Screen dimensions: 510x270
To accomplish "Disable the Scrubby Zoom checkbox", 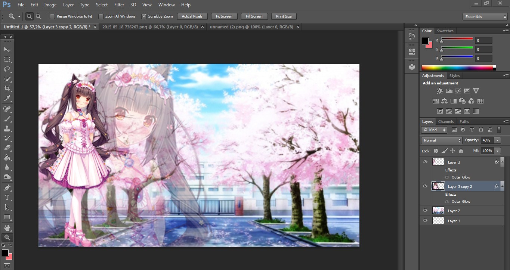I will 144,16.
